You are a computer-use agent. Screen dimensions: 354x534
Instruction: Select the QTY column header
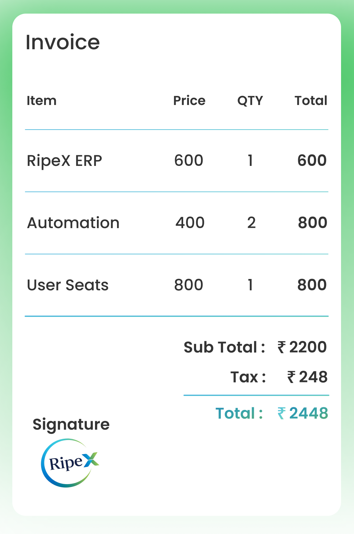(x=250, y=101)
